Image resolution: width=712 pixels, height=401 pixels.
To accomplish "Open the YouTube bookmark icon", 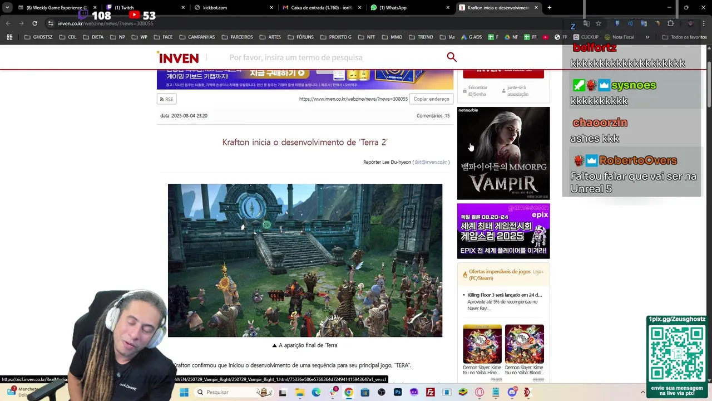I will [x=545, y=37].
